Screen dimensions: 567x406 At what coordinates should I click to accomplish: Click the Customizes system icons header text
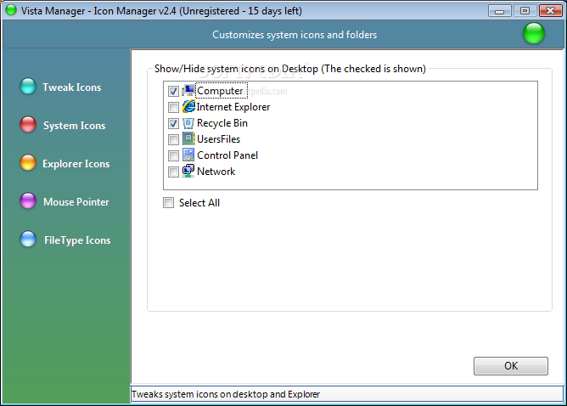[295, 35]
